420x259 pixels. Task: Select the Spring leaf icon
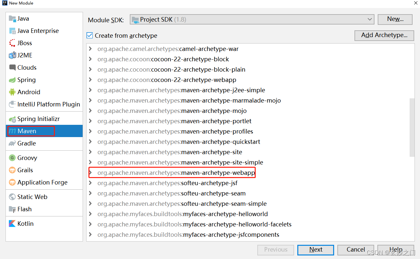(x=13, y=80)
